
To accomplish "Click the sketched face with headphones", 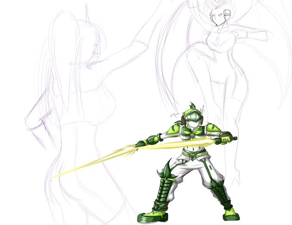I will pos(220,16).
